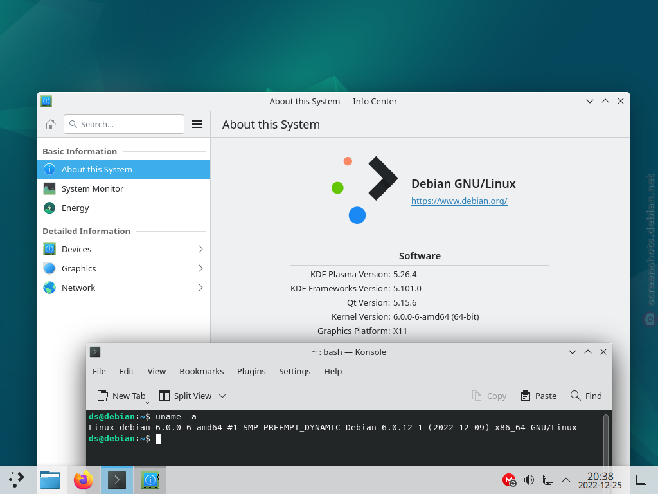Image resolution: width=658 pixels, height=494 pixels.
Task: Open the Konsole Bookmarks menu
Action: click(x=201, y=371)
